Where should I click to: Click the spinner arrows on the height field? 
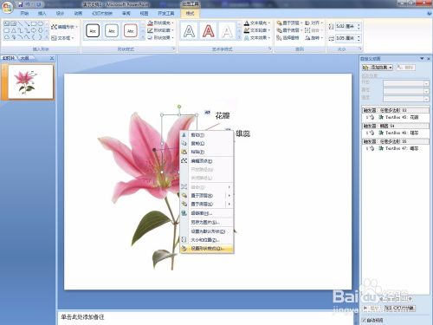(359, 27)
